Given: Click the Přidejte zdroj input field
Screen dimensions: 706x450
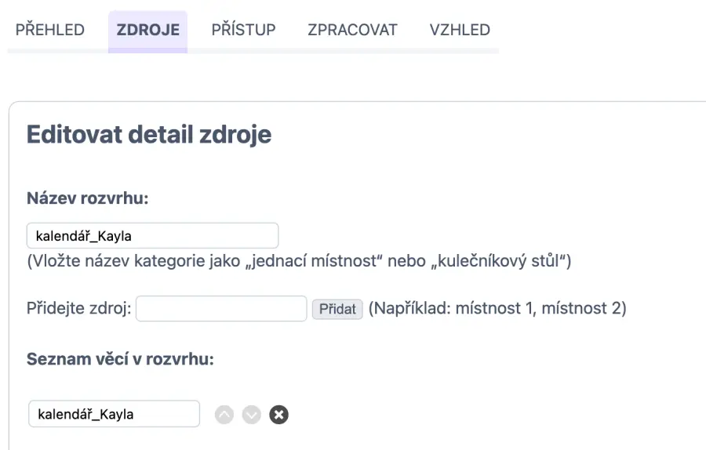Looking at the screenshot, I should (221, 308).
